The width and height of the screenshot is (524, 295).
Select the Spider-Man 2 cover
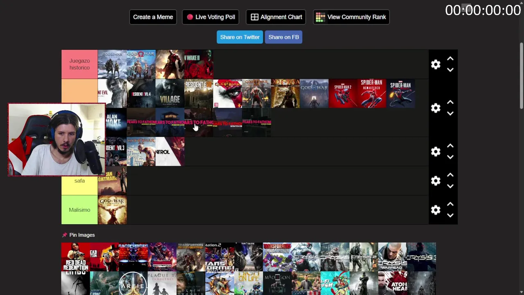(x=343, y=93)
